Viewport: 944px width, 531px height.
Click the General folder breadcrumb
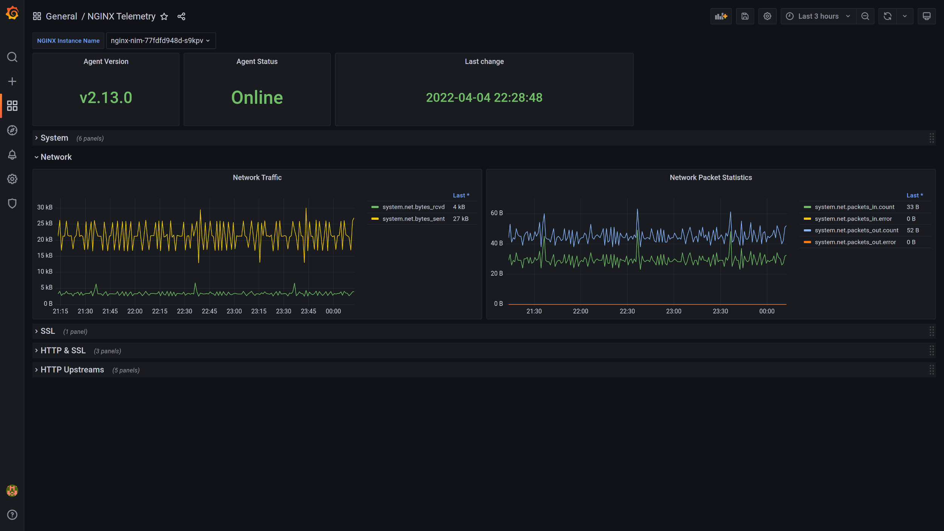(x=61, y=16)
